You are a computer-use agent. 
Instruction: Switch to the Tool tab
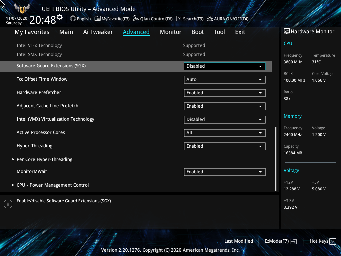(219, 32)
